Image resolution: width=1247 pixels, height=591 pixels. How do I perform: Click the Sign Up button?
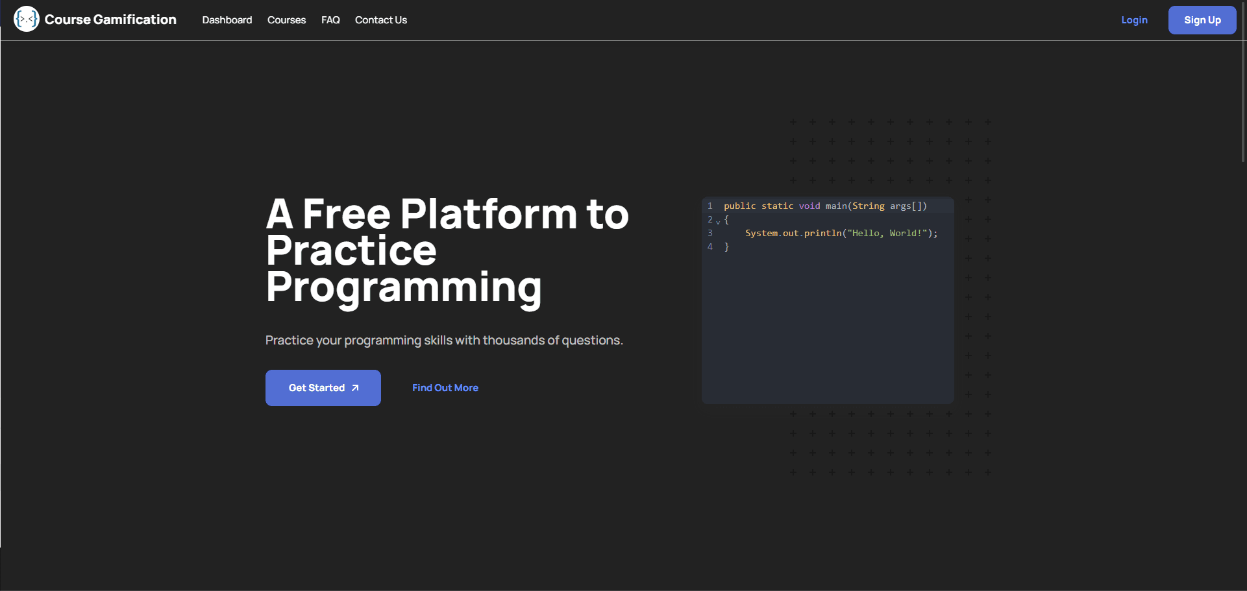1202,20
